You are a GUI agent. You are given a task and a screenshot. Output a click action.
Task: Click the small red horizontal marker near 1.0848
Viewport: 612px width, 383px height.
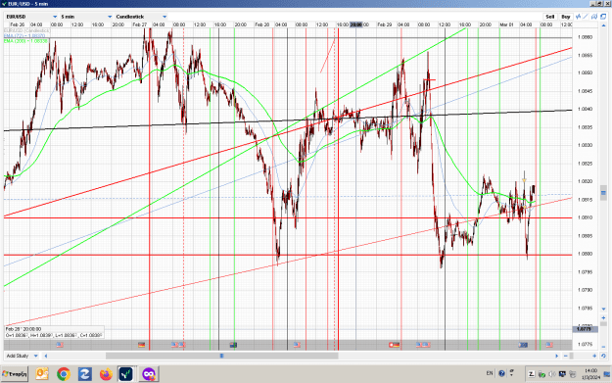[x=429, y=80]
